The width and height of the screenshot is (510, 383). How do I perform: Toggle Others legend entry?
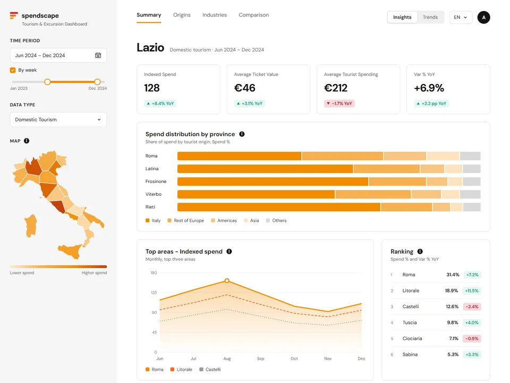pos(276,220)
